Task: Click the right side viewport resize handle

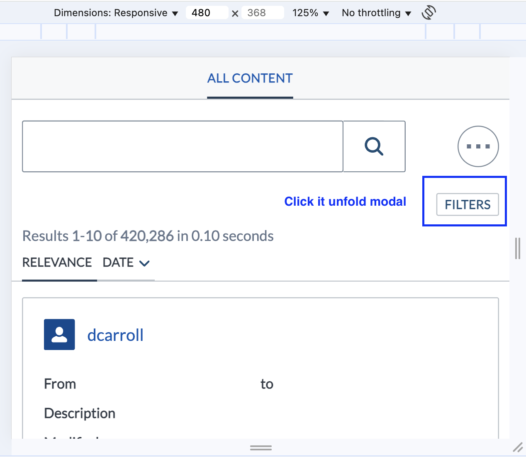Action: pyautogui.click(x=517, y=248)
